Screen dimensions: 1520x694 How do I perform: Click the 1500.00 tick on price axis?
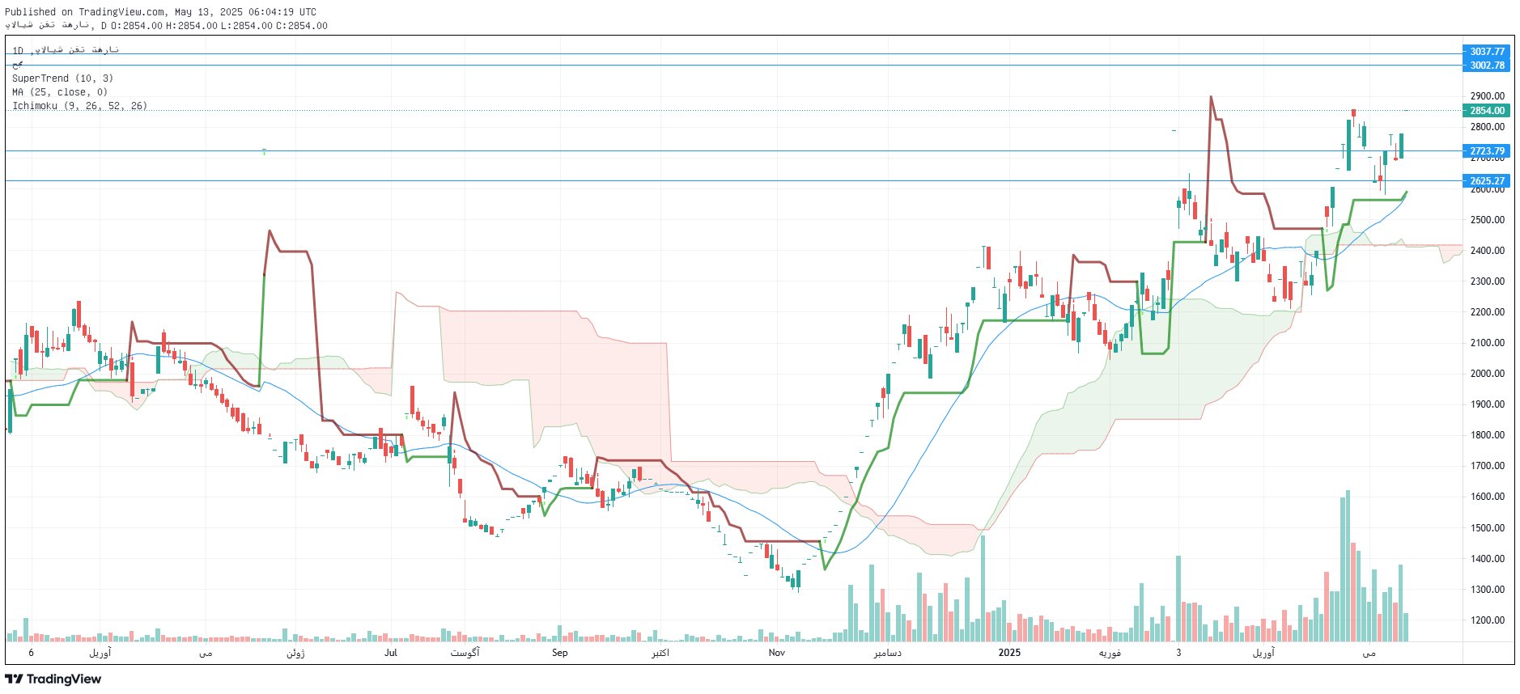point(1487,528)
